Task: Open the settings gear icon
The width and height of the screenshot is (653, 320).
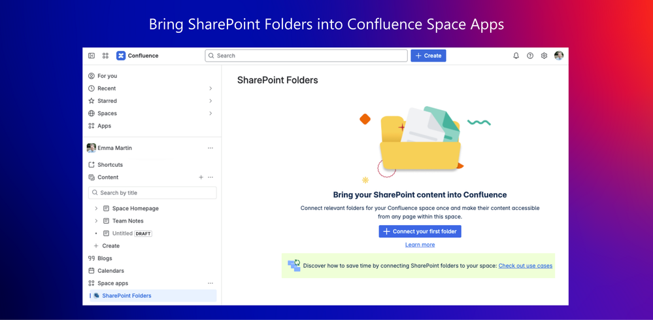Action: pyautogui.click(x=544, y=56)
